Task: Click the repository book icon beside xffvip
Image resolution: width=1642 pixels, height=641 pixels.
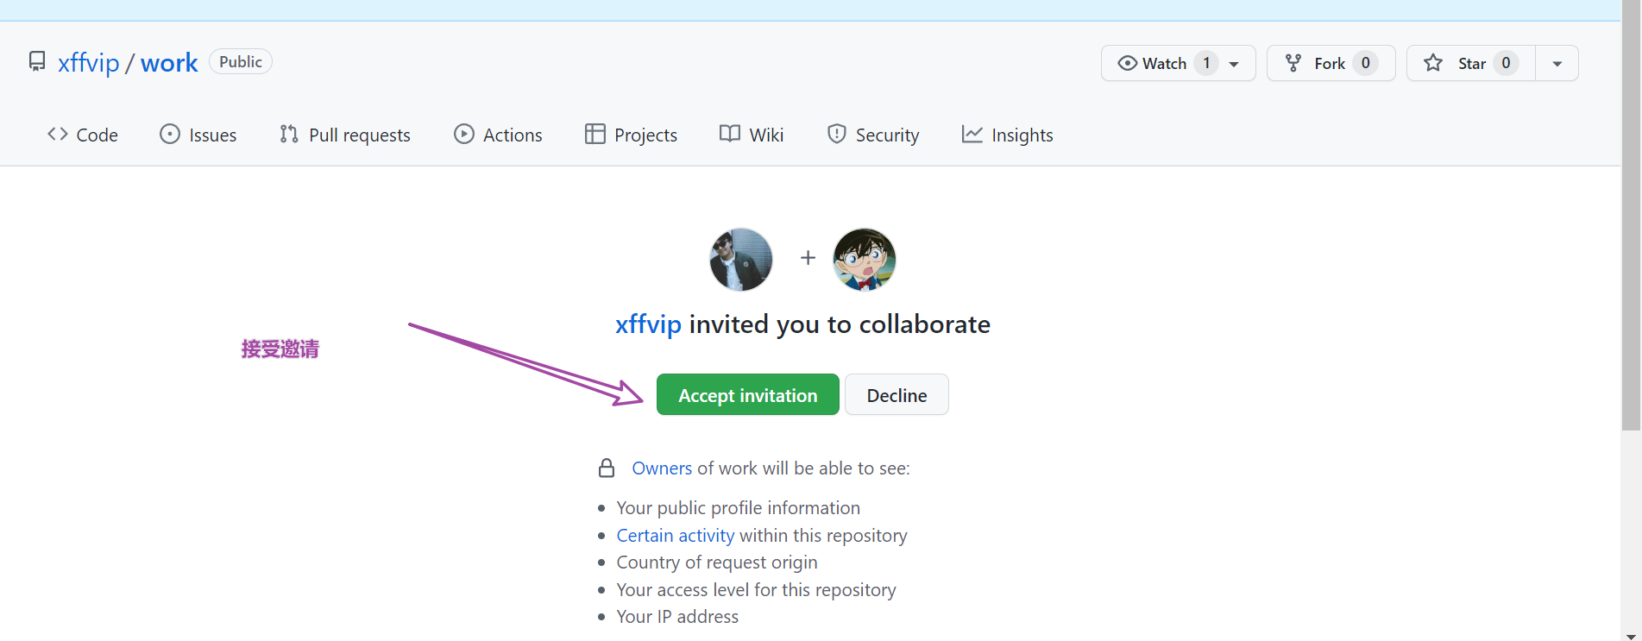Action: 37,62
